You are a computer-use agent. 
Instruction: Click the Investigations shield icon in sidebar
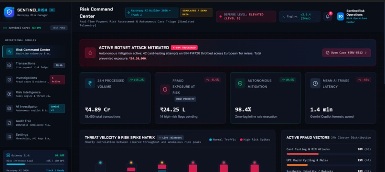[x=10, y=80]
